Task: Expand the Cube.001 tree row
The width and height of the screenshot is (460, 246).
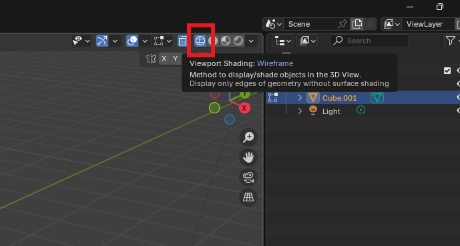Action: pyautogui.click(x=300, y=97)
